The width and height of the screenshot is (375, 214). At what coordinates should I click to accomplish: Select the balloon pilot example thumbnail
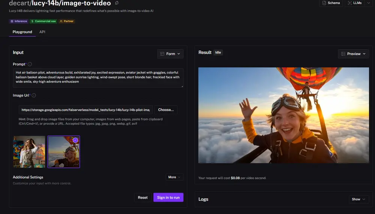click(x=64, y=152)
